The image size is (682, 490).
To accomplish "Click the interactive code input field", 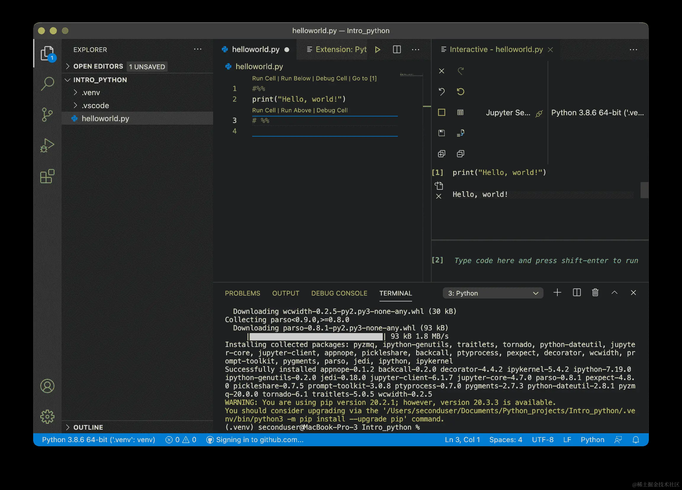I will (x=546, y=261).
